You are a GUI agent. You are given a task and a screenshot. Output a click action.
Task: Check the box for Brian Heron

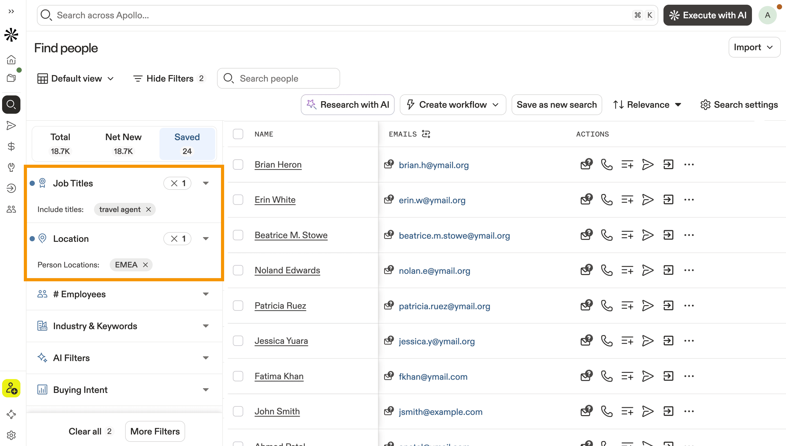(238, 164)
